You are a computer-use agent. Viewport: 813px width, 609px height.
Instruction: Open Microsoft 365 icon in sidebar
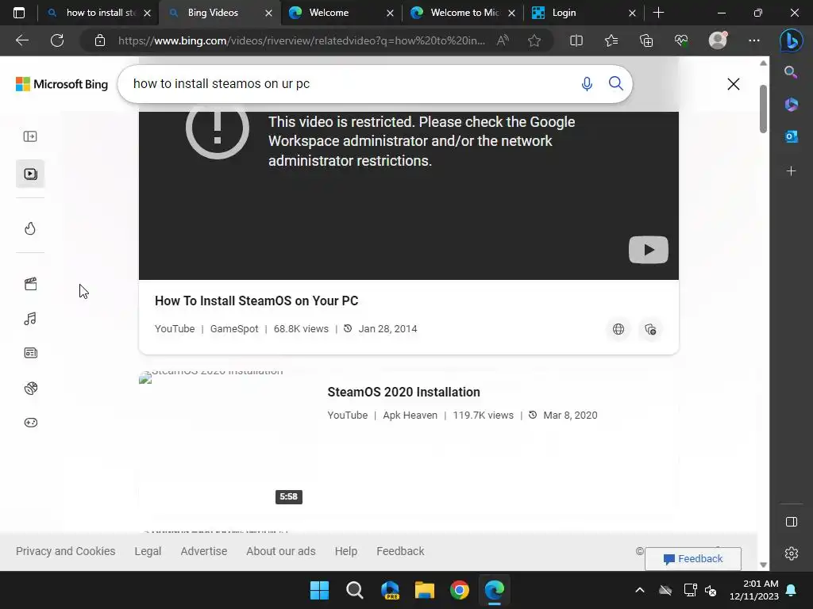click(x=791, y=105)
